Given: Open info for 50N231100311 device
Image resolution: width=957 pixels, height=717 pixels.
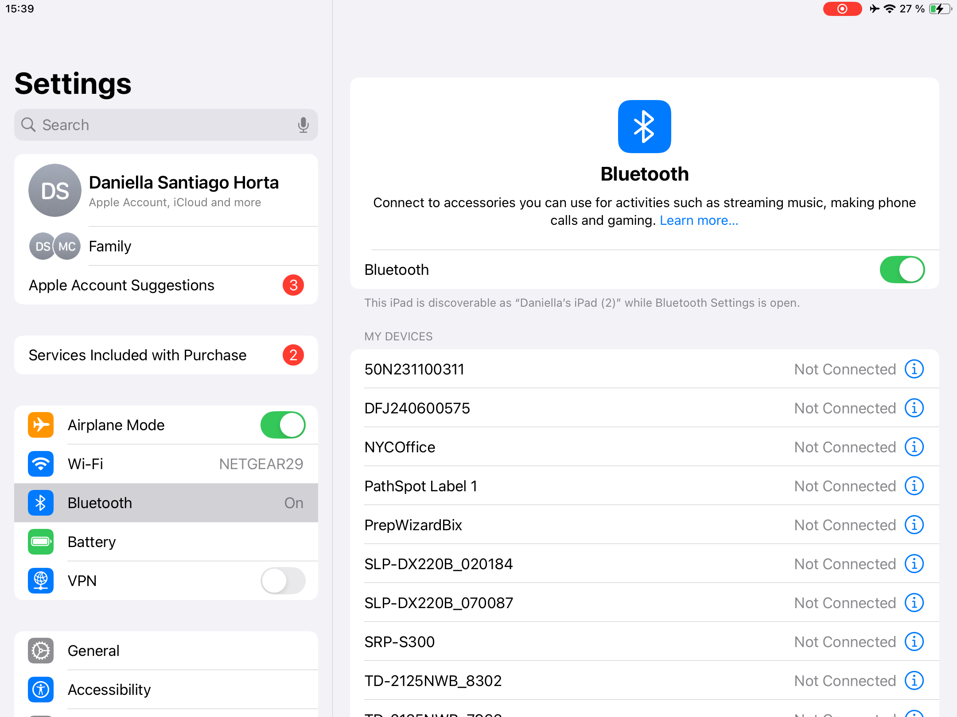Looking at the screenshot, I should [914, 369].
